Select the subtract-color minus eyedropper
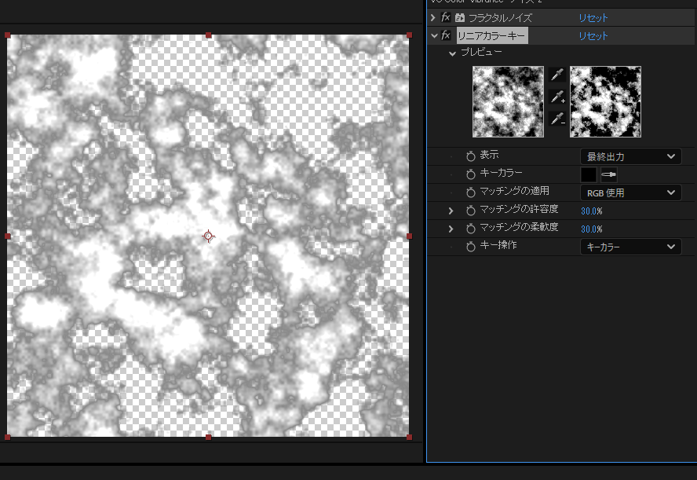This screenshot has height=480, width=697. [x=557, y=119]
